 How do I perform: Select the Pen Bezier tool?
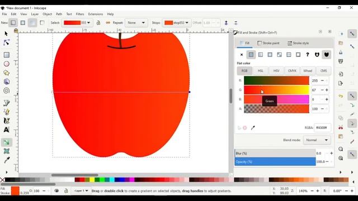(x=6, y=103)
